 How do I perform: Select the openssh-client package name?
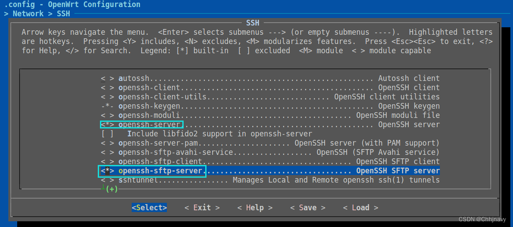pyautogui.click(x=149, y=88)
